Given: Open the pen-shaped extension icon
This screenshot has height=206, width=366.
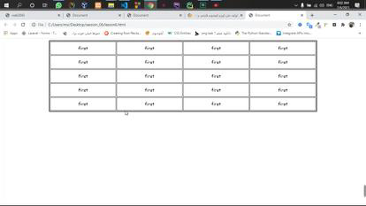Looking at the screenshot, I should [318, 25].
